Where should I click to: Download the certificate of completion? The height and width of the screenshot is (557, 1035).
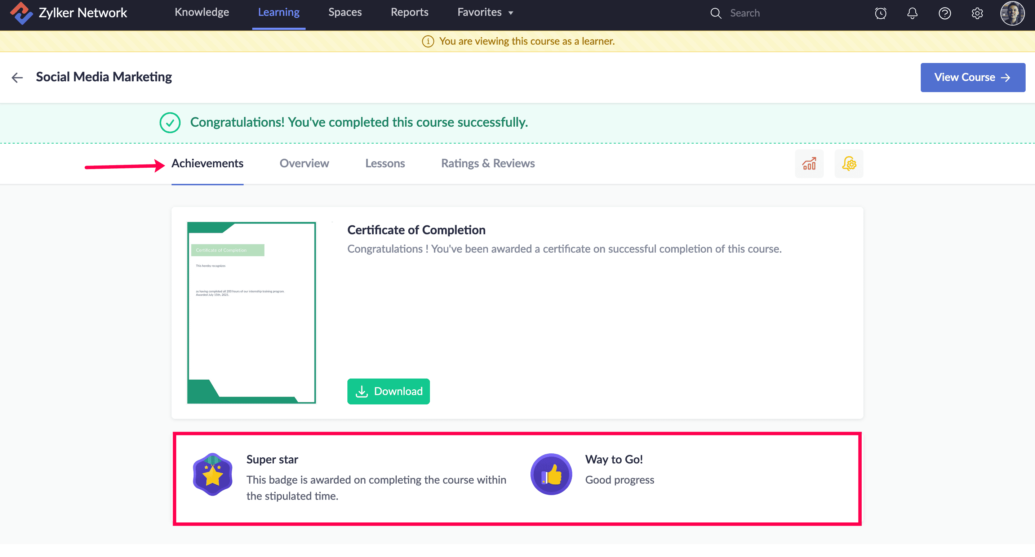click(x=388, y=391)
